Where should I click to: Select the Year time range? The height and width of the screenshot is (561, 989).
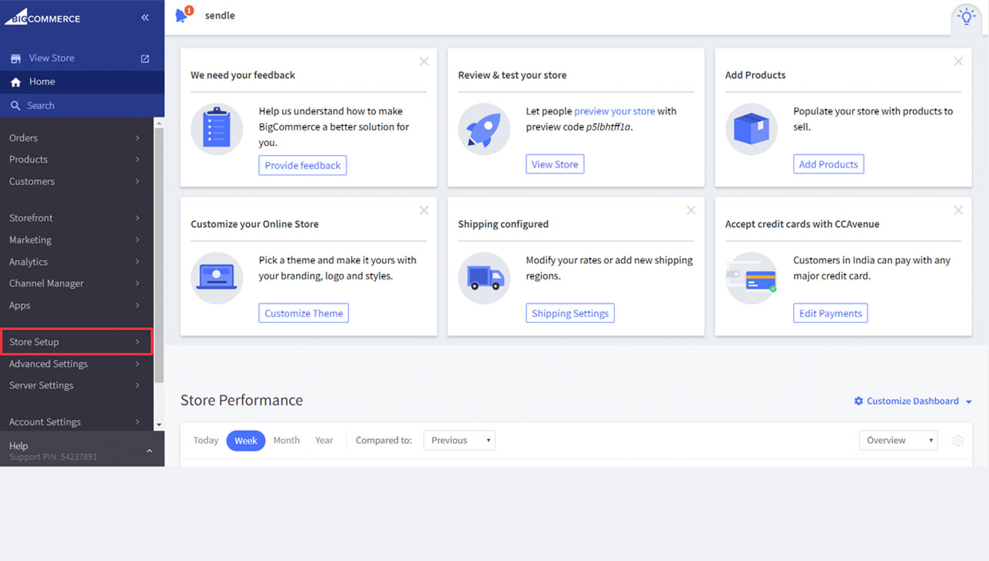324,441
